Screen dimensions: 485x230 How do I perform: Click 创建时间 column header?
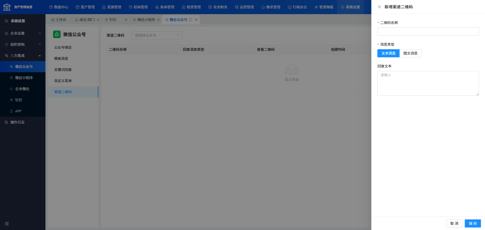click(338, 49)
